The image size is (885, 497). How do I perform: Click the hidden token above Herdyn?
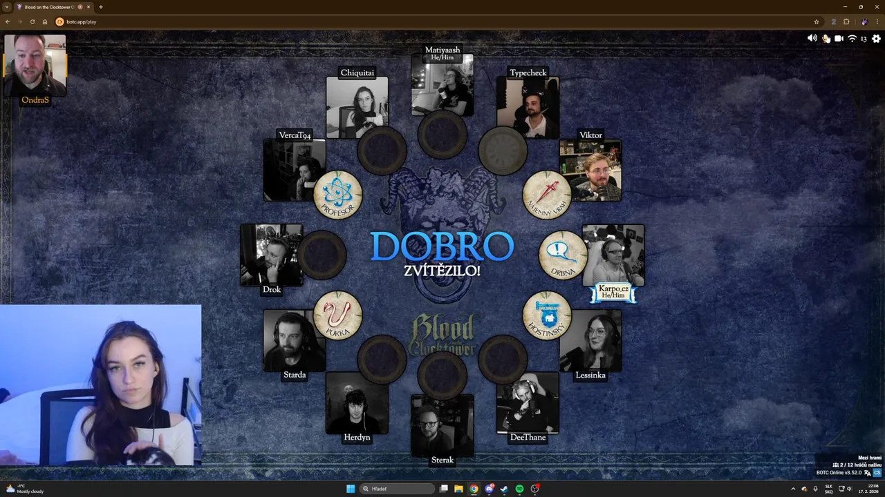(x=382, y=360)
